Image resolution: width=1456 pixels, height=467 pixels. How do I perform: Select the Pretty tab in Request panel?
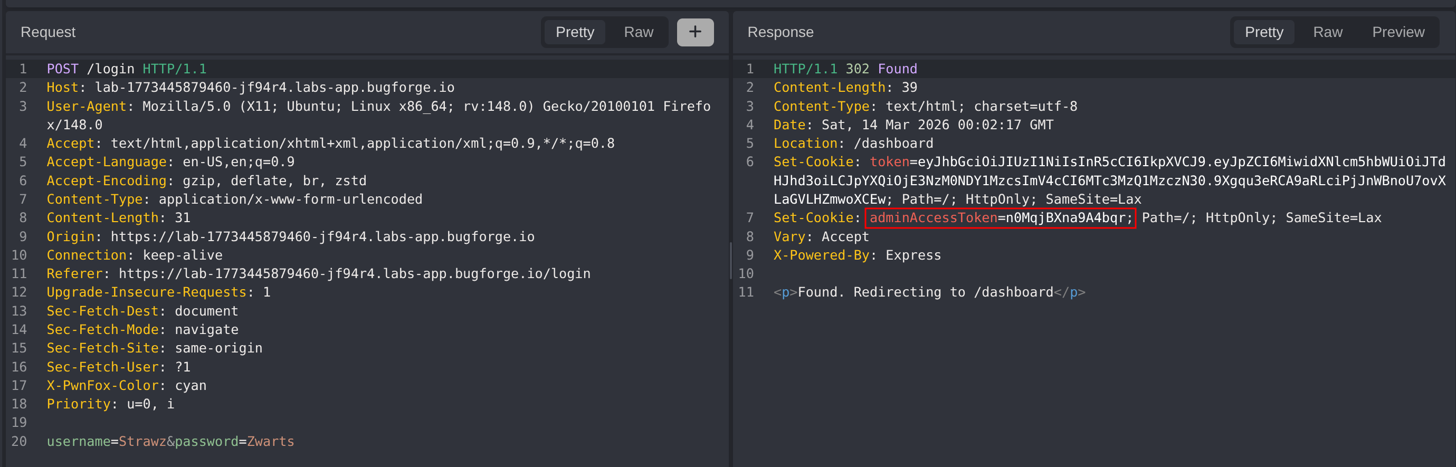(x=574, y=32)
